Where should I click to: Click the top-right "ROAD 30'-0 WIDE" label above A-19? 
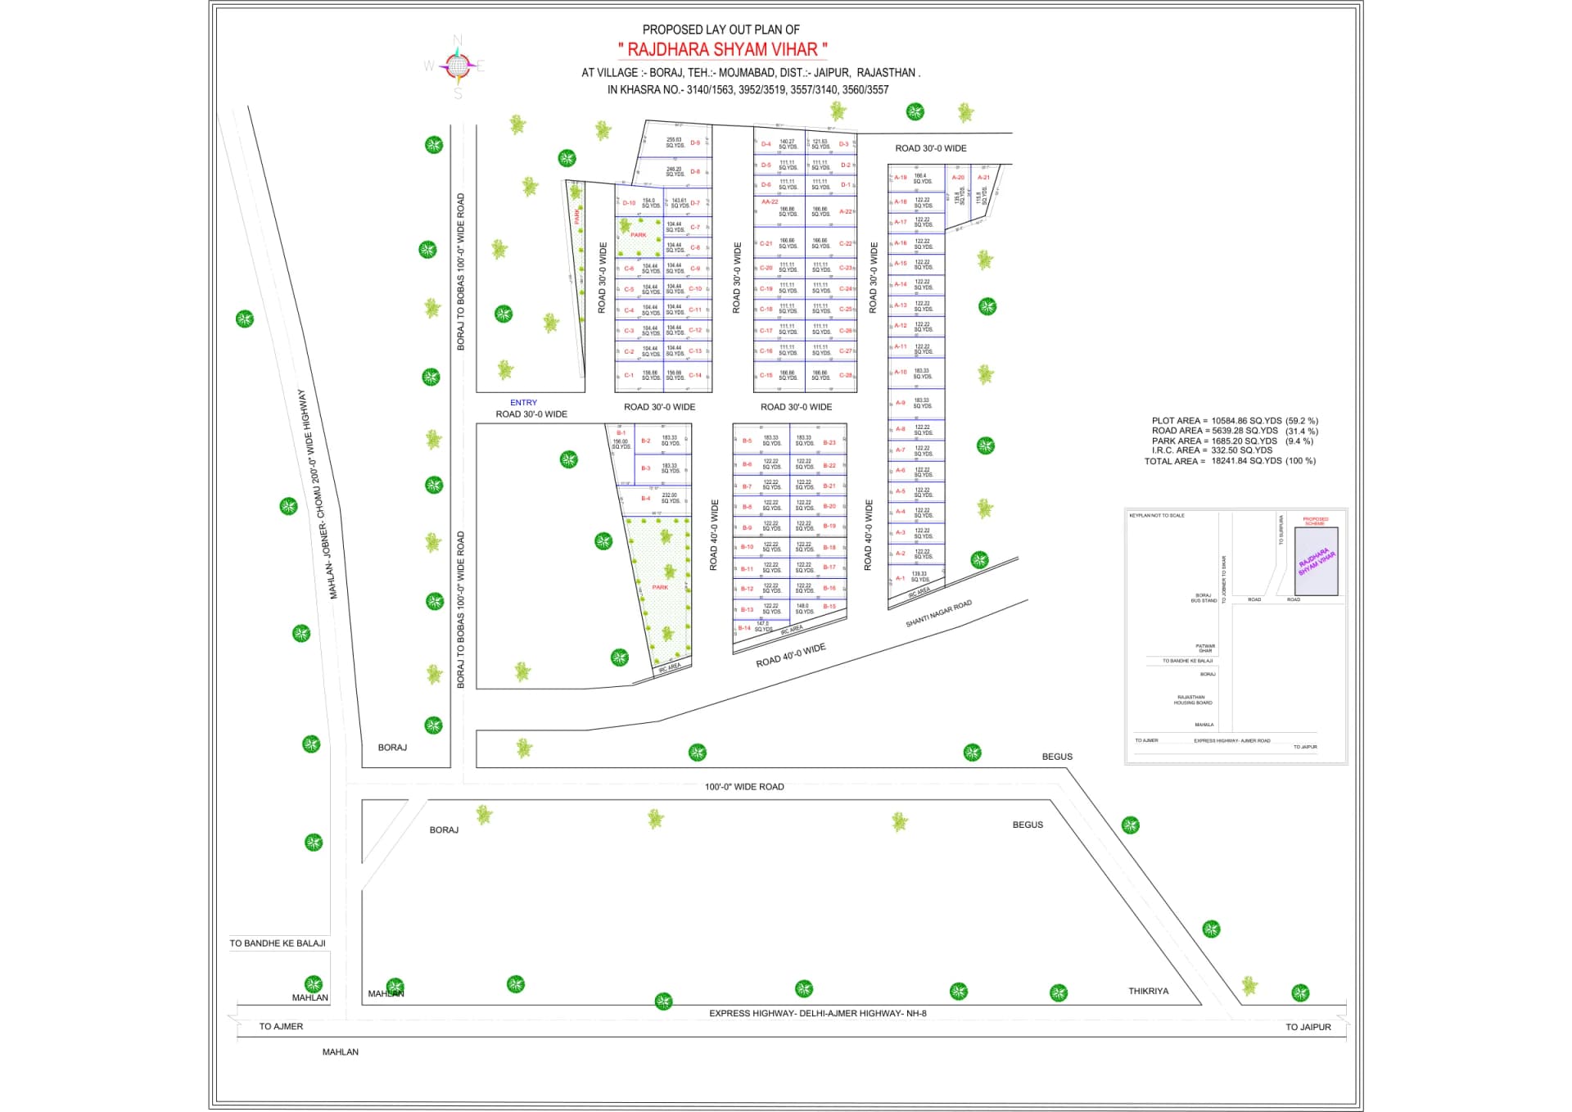pyautogui.click(x=931, y=148)
